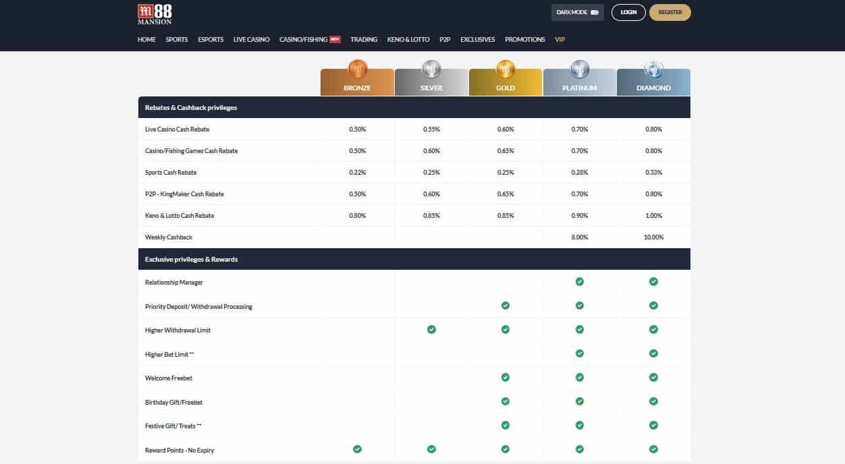Click the Diamond tier icon
The height and width of the screenshot is (464, 845).
654,69
